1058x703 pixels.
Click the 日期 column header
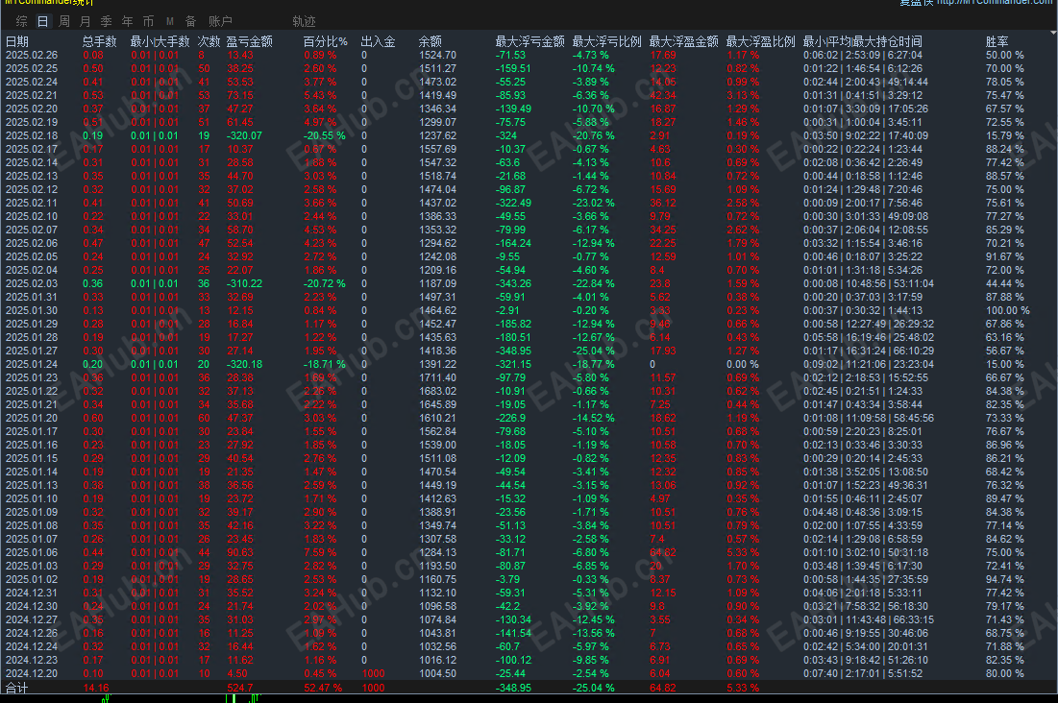(x=17, y=42)
